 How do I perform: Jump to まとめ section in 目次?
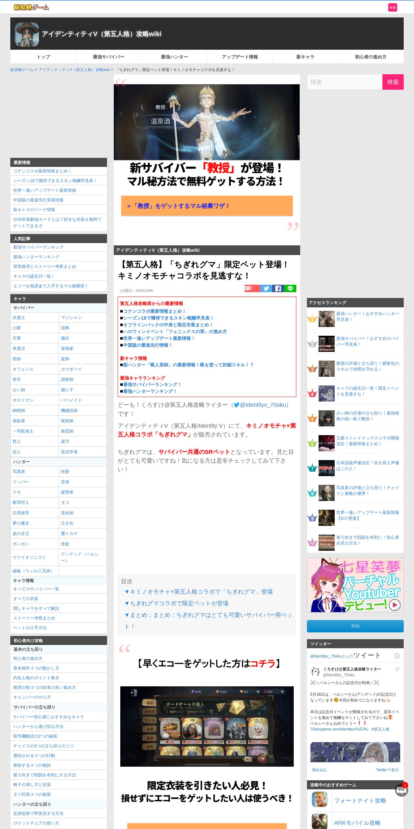[x=208, y=621]
